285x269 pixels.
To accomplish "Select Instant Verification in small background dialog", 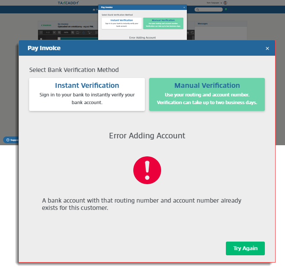I will pos(122,23).
